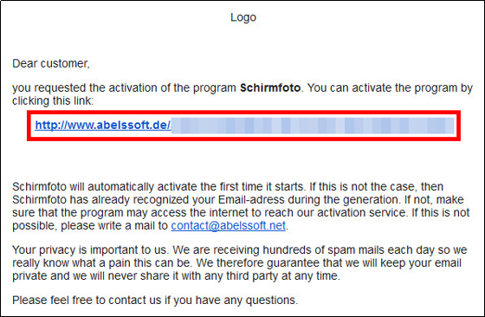485x317 pixels.
Task: Select the bold Schirmfoto program name
Action: (270, 87)
